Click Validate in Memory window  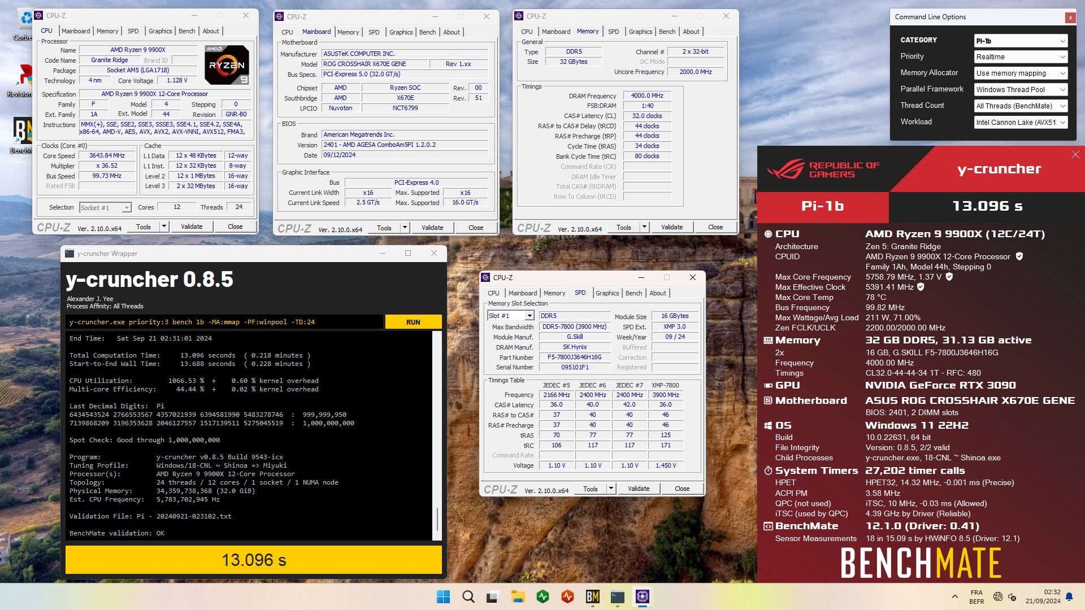672,227
